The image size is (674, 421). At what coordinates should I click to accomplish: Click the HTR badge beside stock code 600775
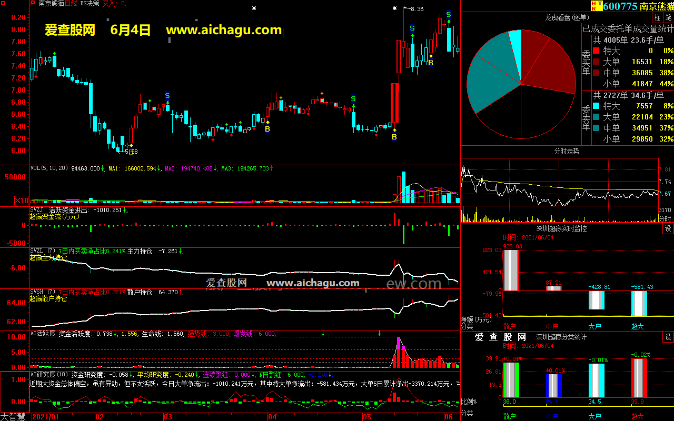596,6
